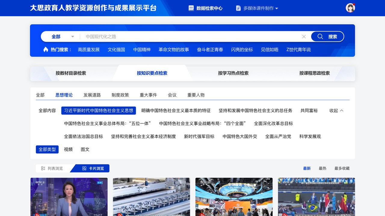Click the 多媒体课件制作 document icon
The width and height of the screenshot is (385, 216).
pos(238,8)
